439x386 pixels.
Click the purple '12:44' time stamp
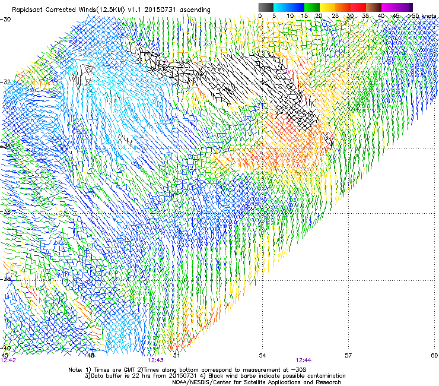tap(304, 360)
